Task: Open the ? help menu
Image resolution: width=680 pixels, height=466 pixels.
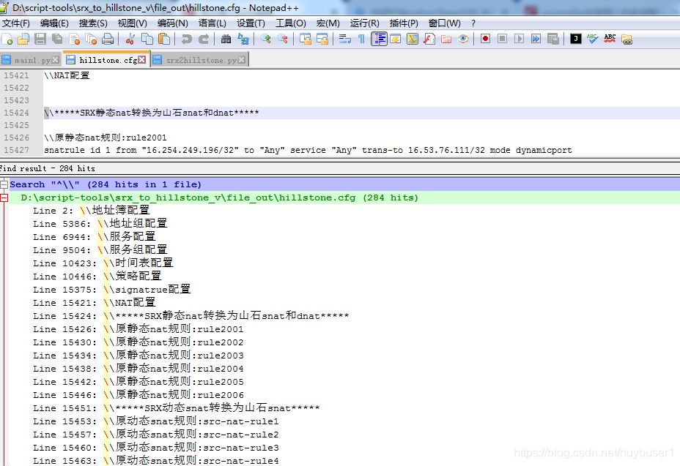Action: pos(473,23)
